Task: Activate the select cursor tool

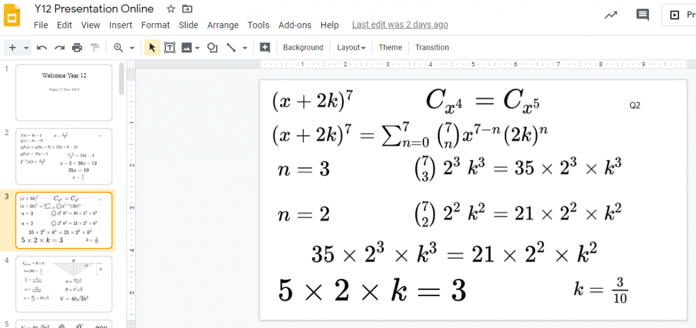Action: (x=152, y=48)
